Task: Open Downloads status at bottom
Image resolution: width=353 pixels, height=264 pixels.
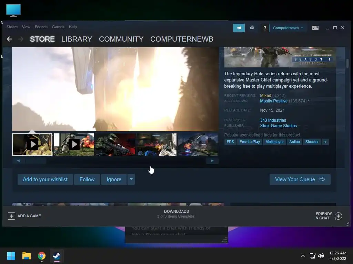Action: coord(176,214)
